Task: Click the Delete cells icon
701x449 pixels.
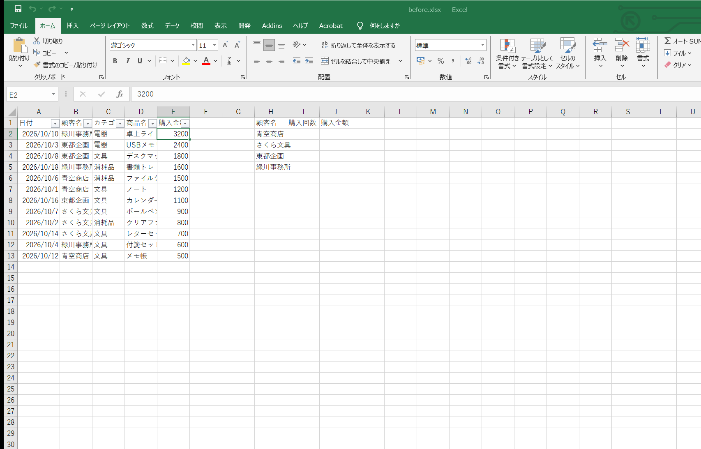Action: pyautogui.click(x=622, y=46)
